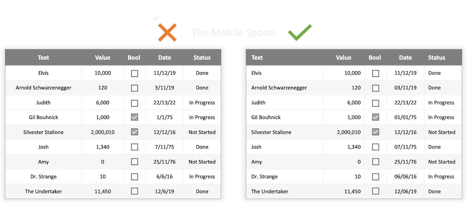
Task: Check the Elvis checkbox in the centered-text table
Action: pos(135,73)
